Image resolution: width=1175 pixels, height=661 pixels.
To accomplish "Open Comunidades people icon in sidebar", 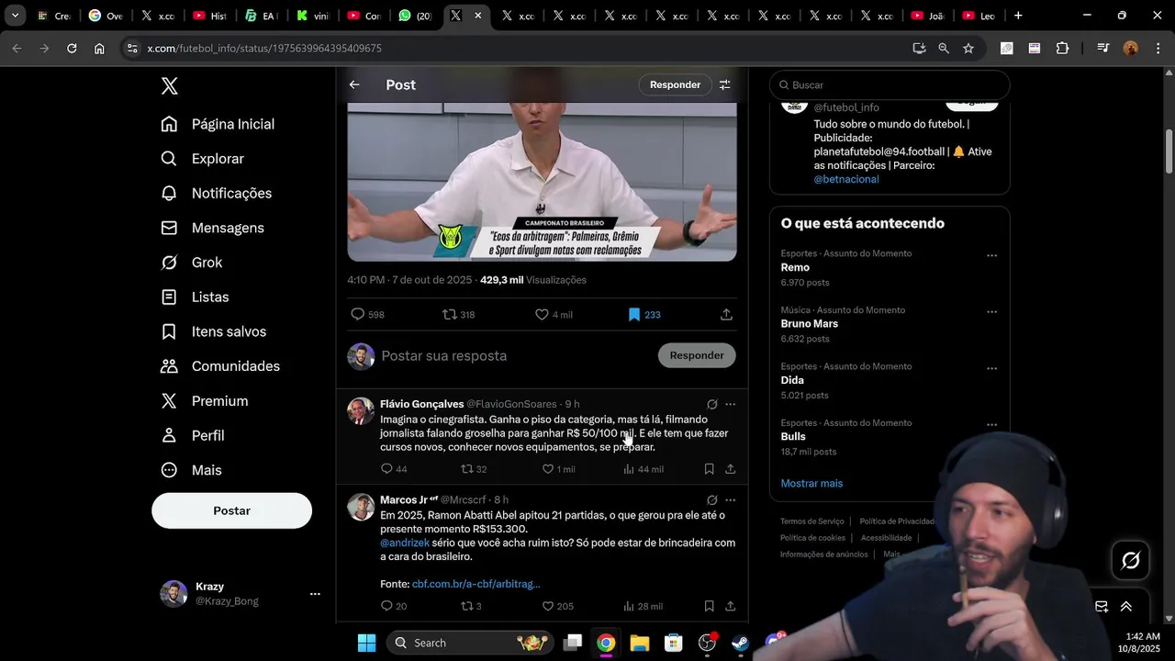I will point(169,366).
